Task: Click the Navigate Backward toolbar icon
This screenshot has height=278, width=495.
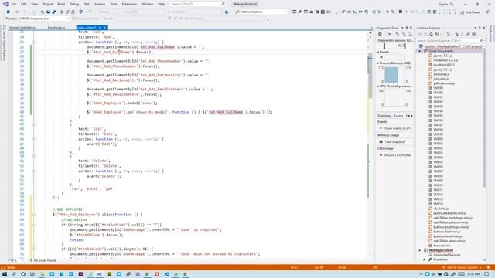Action: click(x=8, y=12)
